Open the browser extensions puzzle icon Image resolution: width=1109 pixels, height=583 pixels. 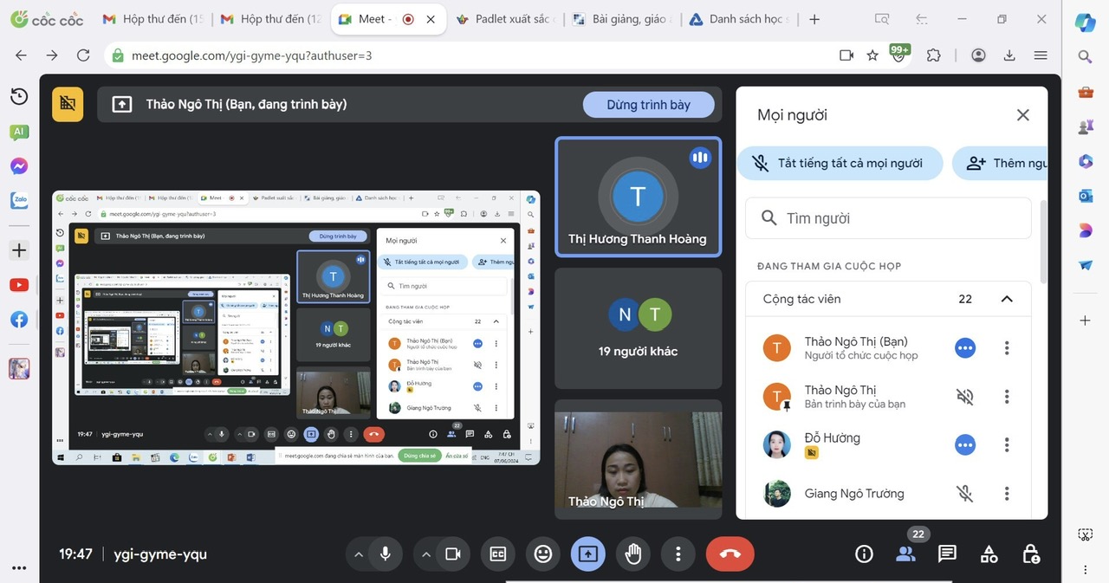pyautogui.click(x=933, y=55)
